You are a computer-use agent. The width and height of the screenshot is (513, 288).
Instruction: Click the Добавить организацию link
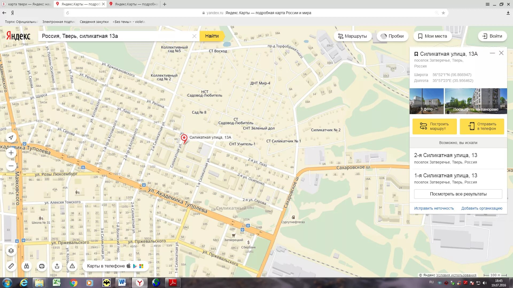pos(482,208)
